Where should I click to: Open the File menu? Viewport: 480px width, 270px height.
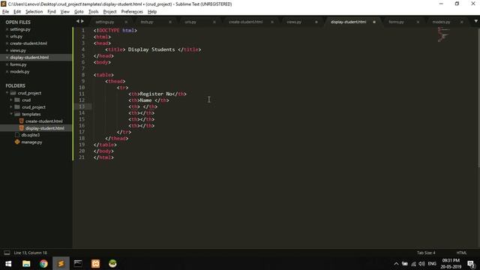5,12
